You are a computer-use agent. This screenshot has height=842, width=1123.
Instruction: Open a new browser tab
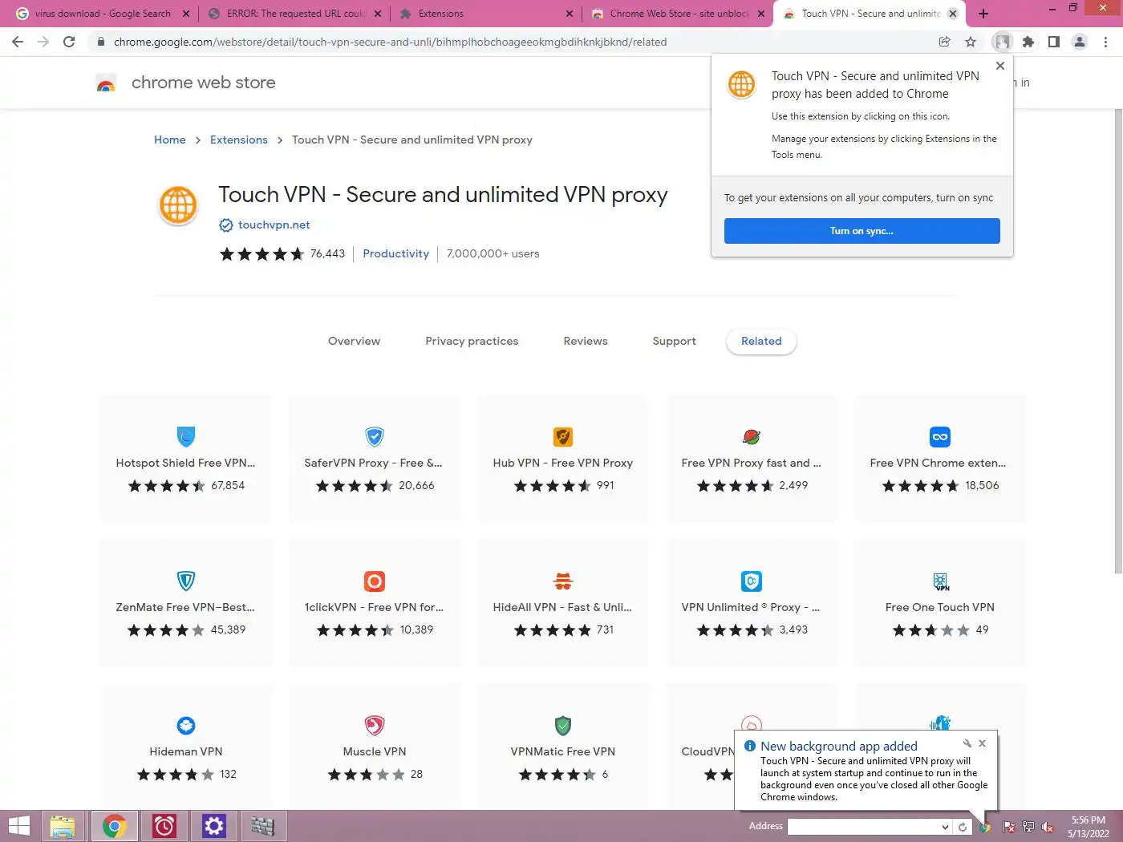tap(983, 14)
